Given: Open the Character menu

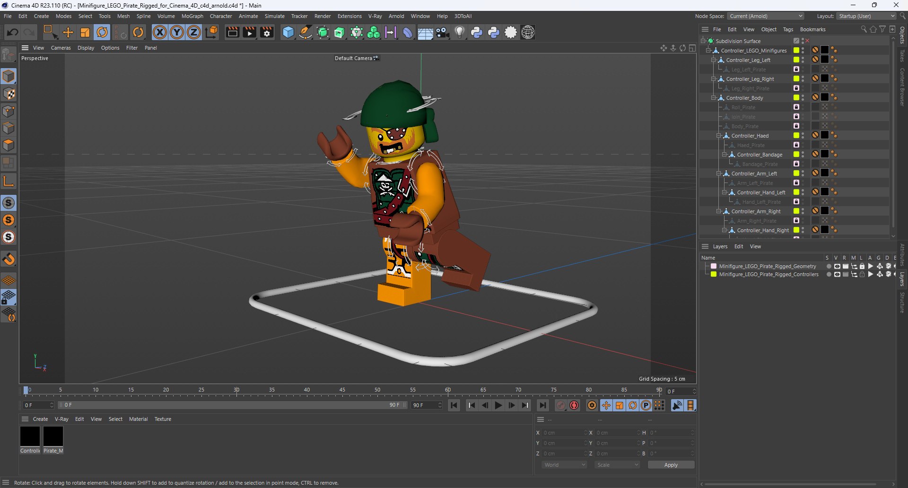Looking at the screenshot, I should click(x=221, y=16).
